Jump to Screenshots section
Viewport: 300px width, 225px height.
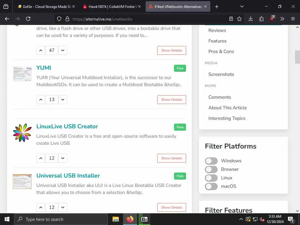[x=221, y=74]
